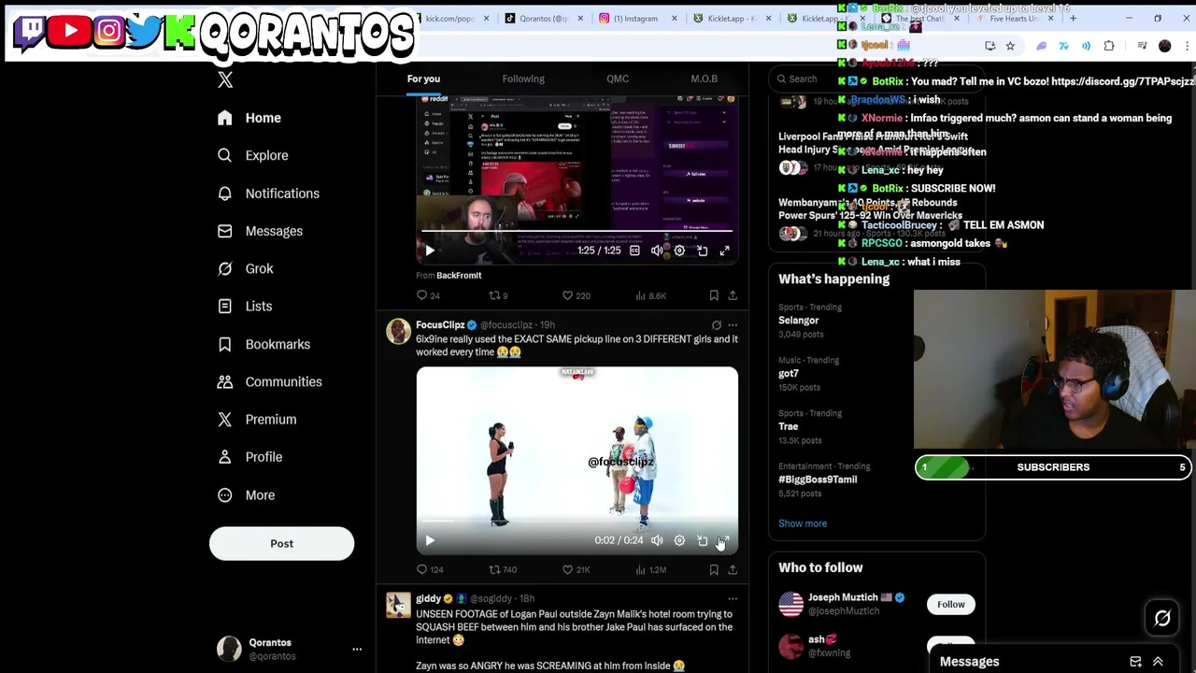This screenshot has height=673, width=1196.
Task: Reply to the FocusClipz post
Action: click(x=422, y=569)
